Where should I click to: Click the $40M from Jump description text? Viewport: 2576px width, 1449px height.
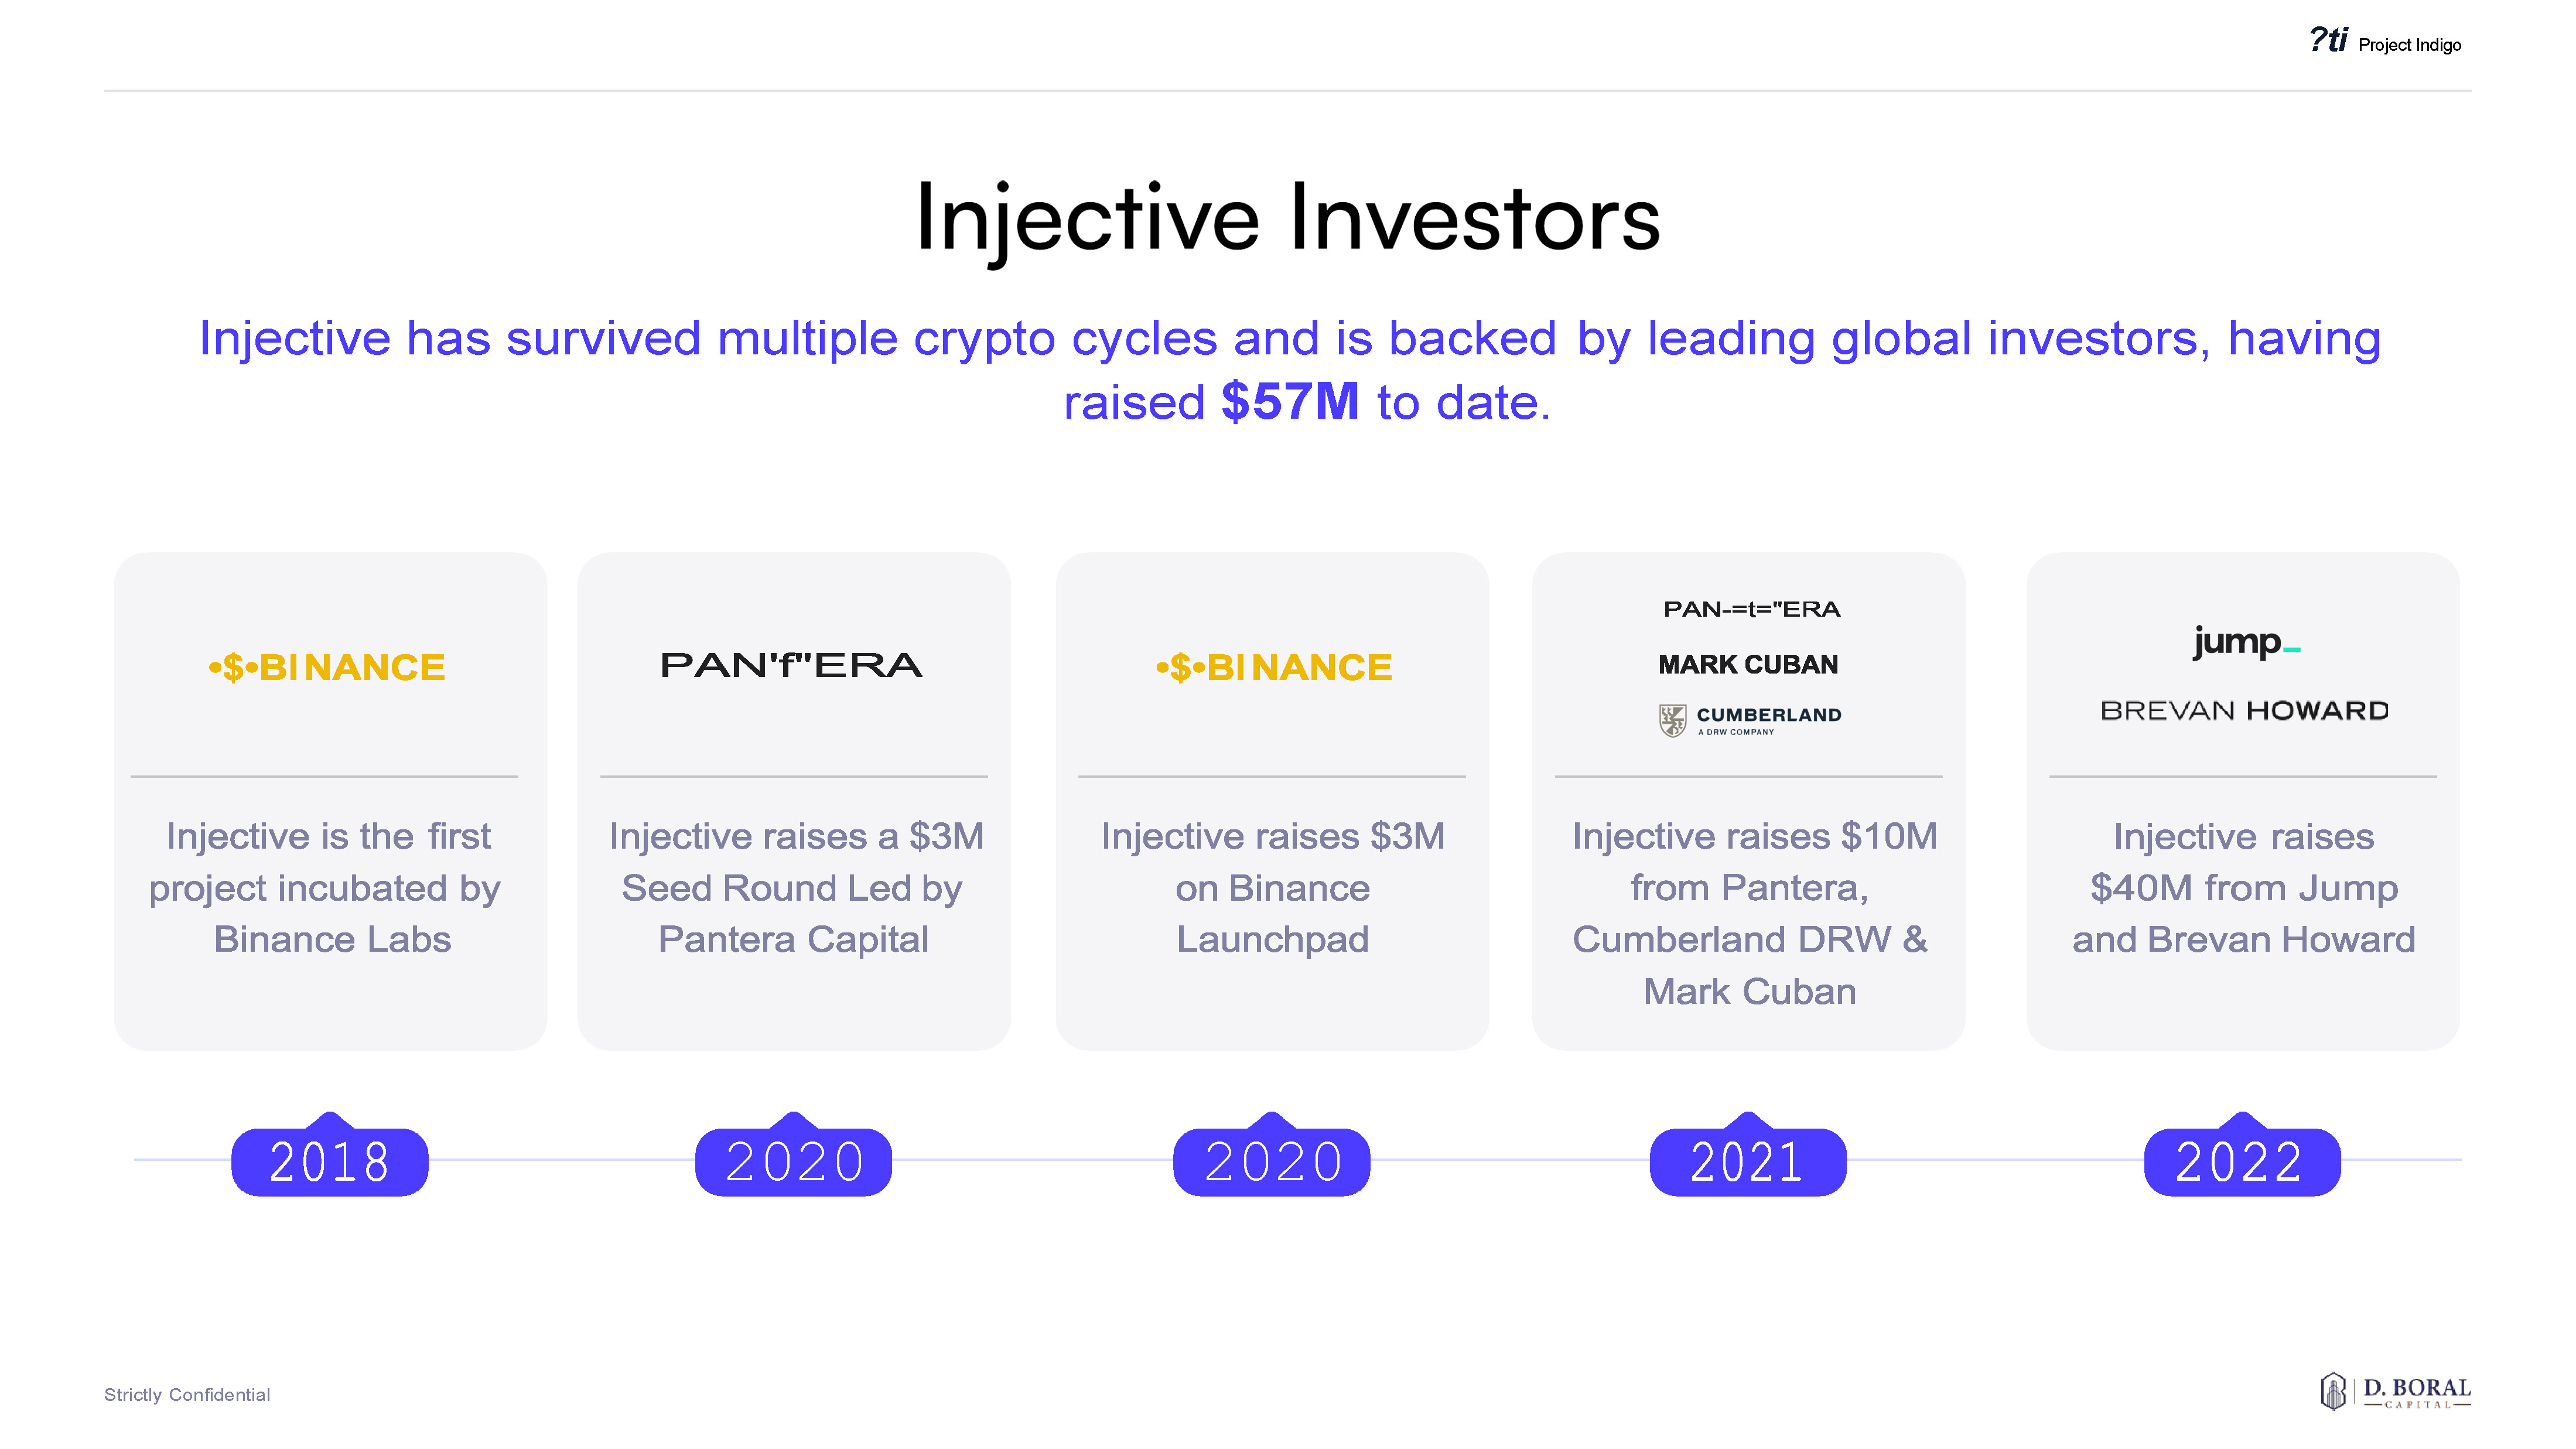tap(2243, 888)
